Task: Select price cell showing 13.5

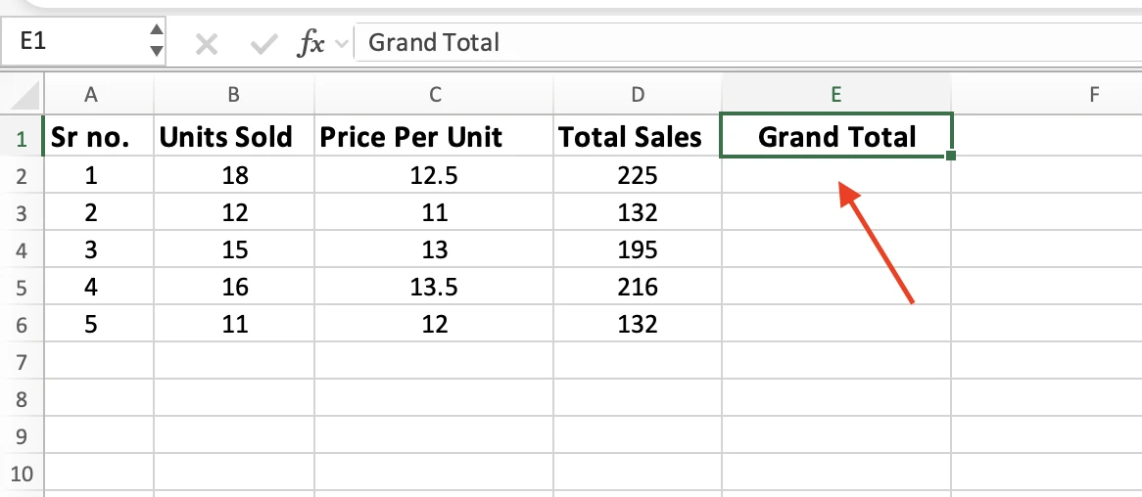Action: (x=434, y=287)
